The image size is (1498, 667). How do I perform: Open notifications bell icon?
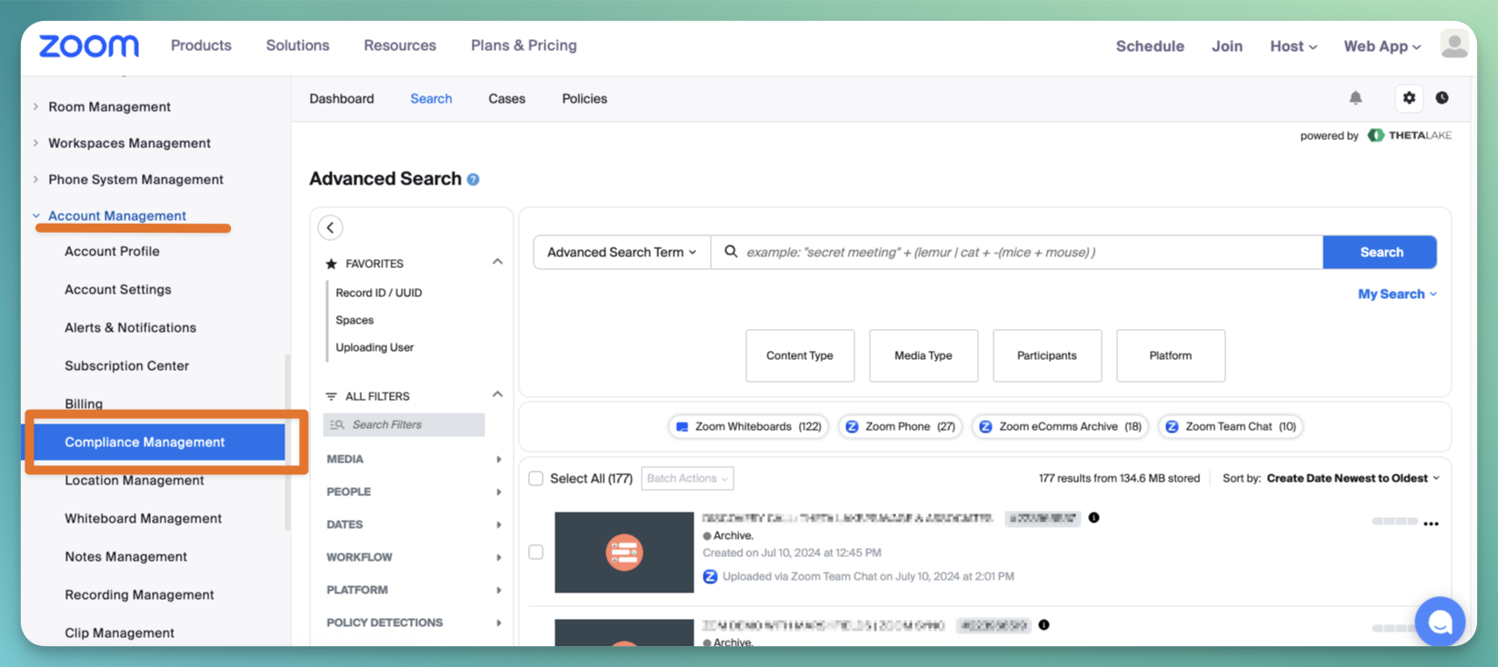tap(1355, 98)
